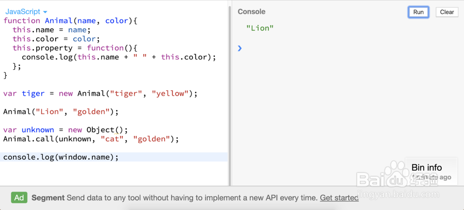
Task: Click the Segment advertiser name
Action: coord(48,198)
